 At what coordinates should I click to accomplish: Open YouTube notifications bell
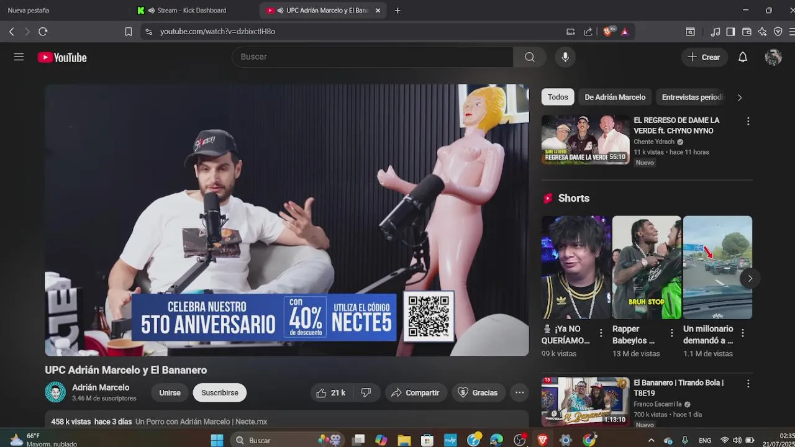click(743, 57)
